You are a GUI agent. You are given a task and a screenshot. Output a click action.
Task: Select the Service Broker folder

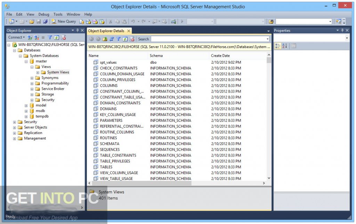click(53, 89)
